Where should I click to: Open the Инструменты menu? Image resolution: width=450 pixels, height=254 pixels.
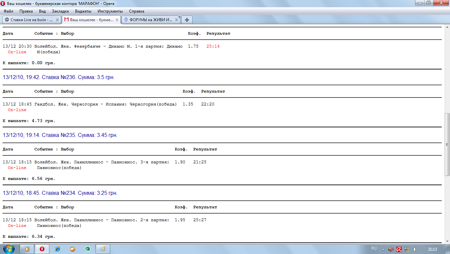110,11
